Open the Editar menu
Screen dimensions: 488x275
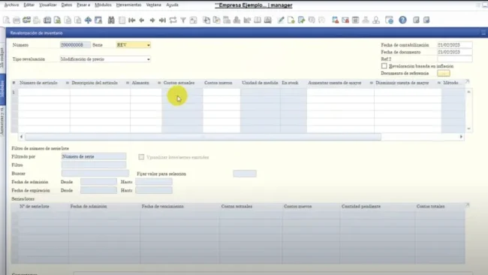click(29, 5)
